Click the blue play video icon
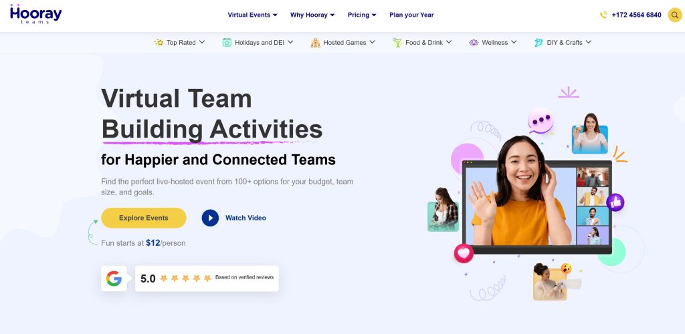Screen dimensions: 685x334 pyautogui.click(x=210, y=218)
